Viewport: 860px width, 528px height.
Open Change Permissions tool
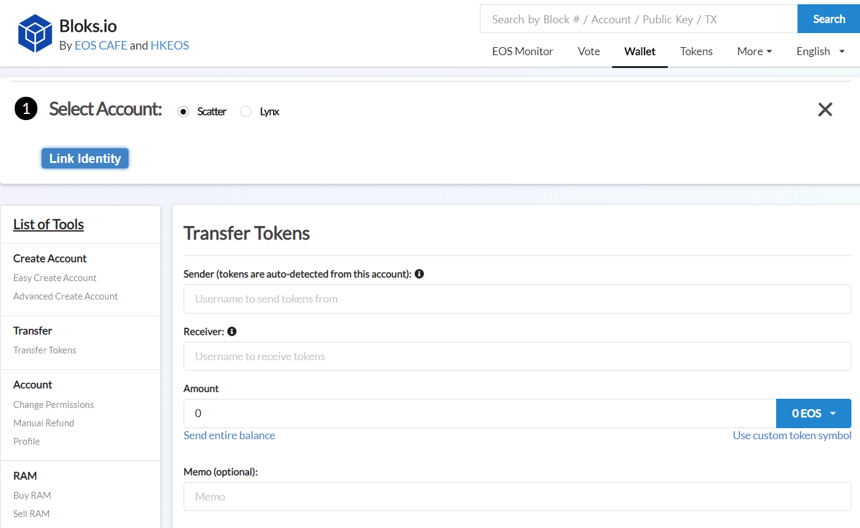(x=54, y=405)
